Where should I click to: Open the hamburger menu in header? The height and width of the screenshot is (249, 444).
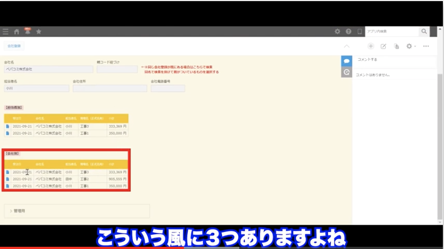[6, 32]
